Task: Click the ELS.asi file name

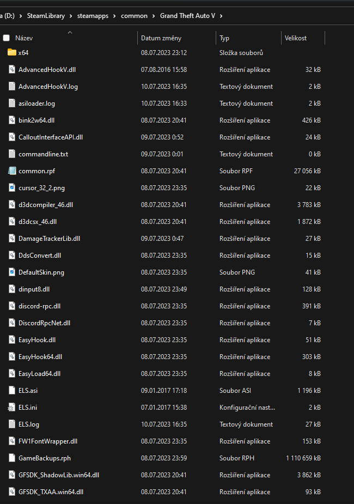Action: click(x=28, y=391)
